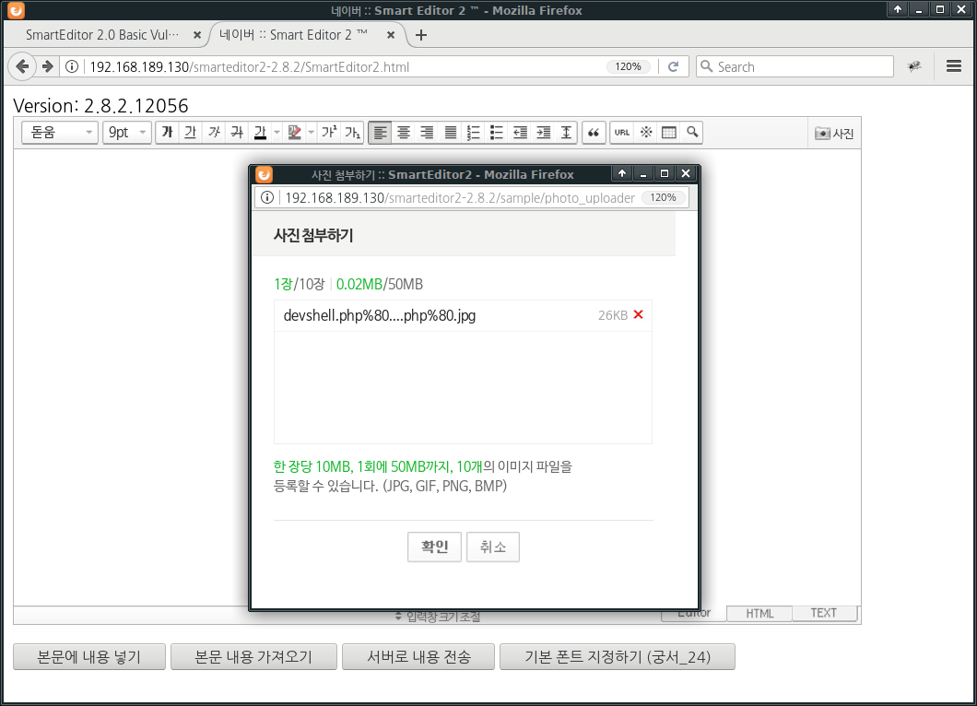Screen dimensions: 977x706
Task: Open font size dropdown 9pt
Action: [127, 132]
